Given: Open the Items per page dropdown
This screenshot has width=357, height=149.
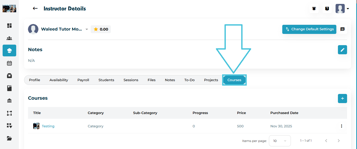Looking at the screenshot, I should (x=280, y=141).
